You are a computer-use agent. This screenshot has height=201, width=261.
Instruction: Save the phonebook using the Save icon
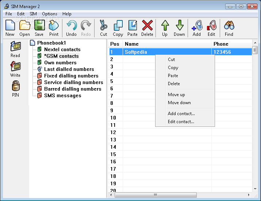39,25
